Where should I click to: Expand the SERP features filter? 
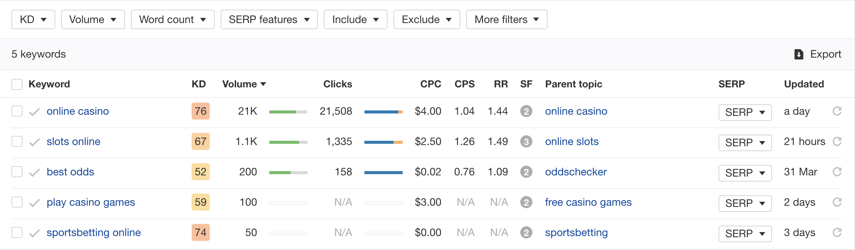click(x=269, y=20)
